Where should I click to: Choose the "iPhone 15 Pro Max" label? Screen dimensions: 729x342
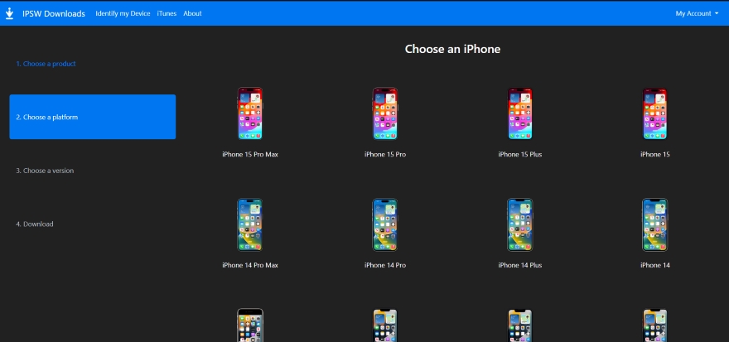250,154
